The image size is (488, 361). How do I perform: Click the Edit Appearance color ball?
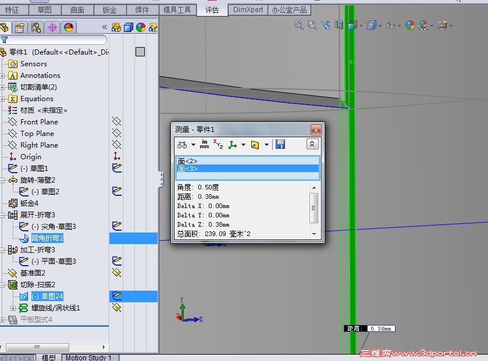(x=410, y=25)
